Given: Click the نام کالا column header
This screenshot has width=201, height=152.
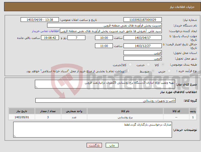Looking at the screenshot, I should pyautogui.click(x=125, y=111).
